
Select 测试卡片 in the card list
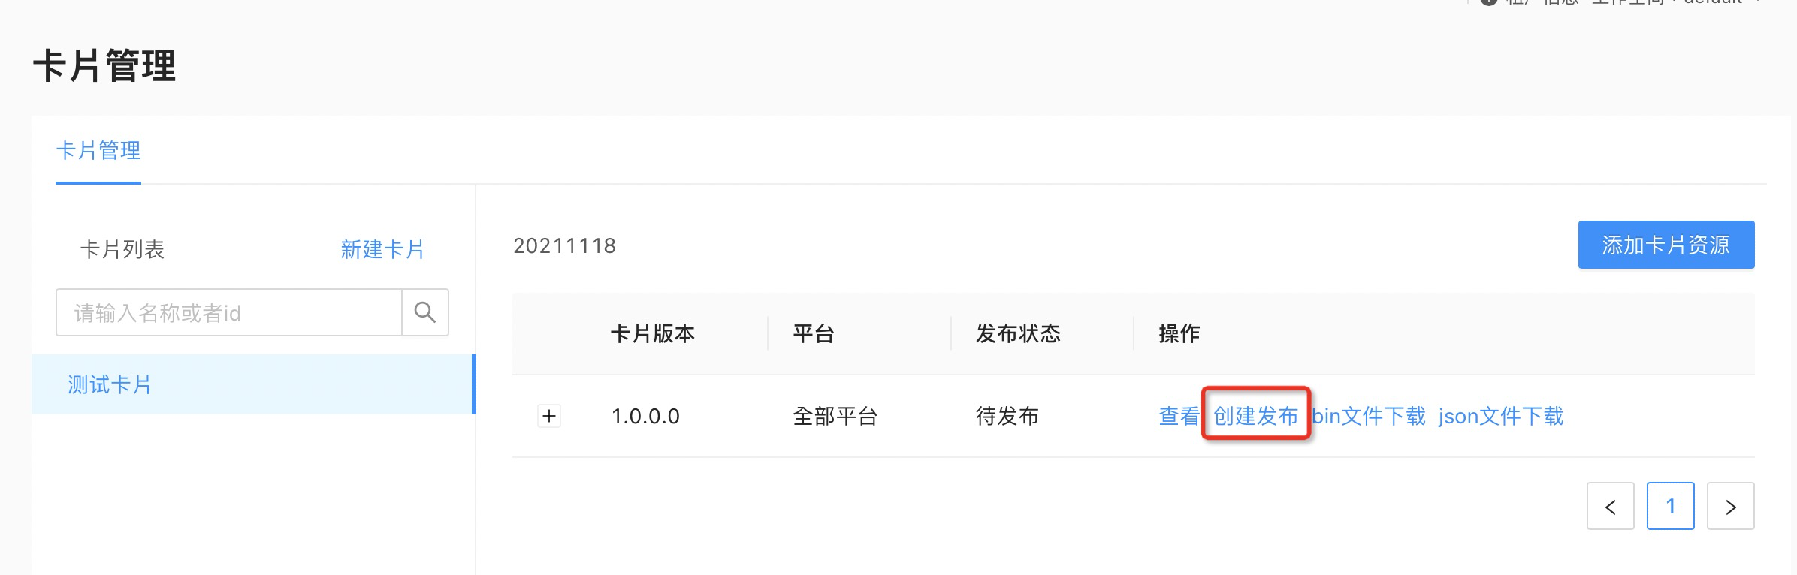(x=110, y=384)
